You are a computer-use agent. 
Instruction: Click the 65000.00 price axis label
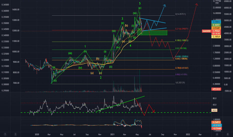[228, 1]
